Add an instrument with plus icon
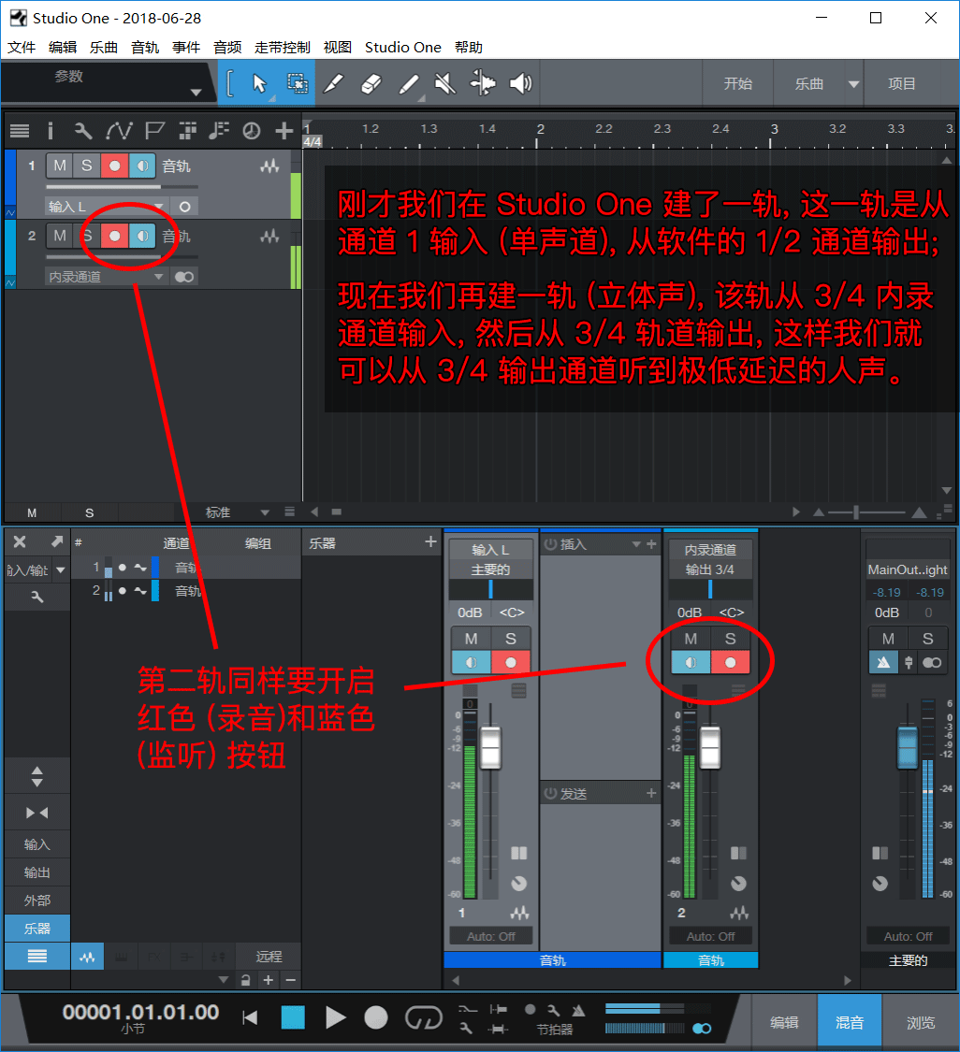The height and width of the screenshot is (1052, 960). coord(430,541)
